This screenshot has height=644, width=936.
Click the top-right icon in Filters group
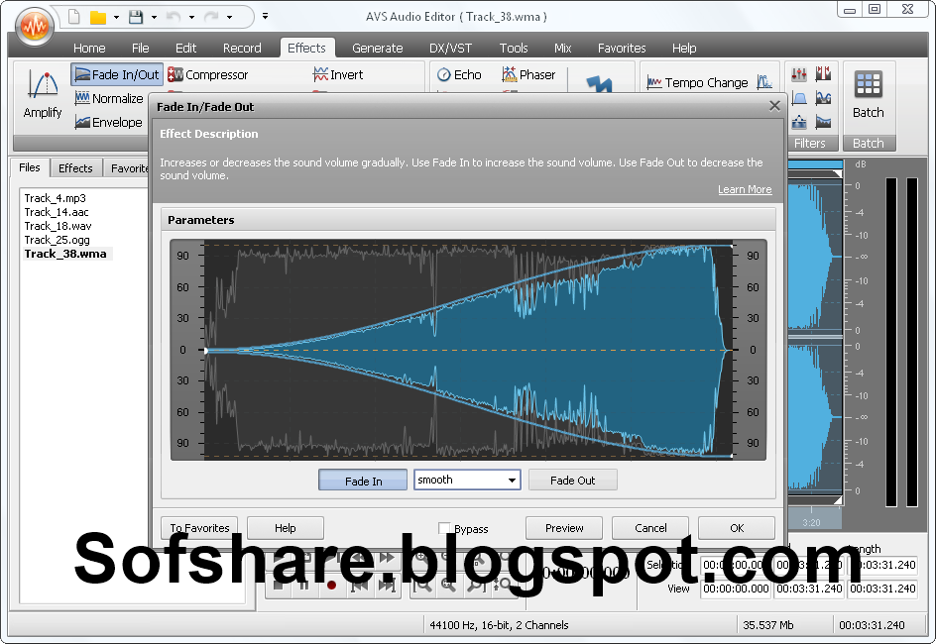tap(823, 73)
